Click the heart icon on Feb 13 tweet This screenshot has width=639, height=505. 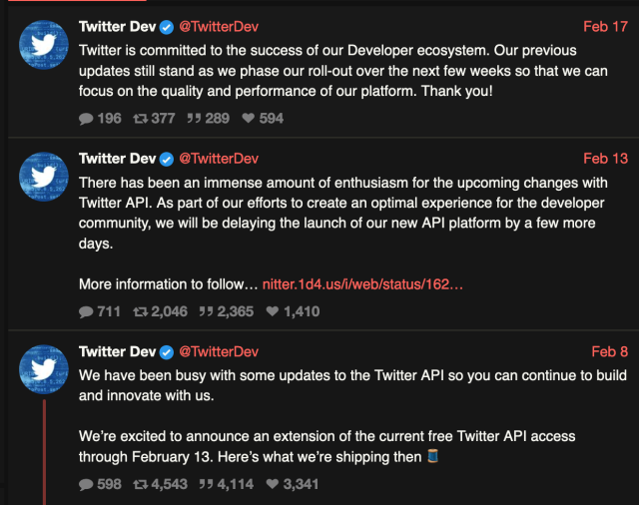tap(273, 311)
